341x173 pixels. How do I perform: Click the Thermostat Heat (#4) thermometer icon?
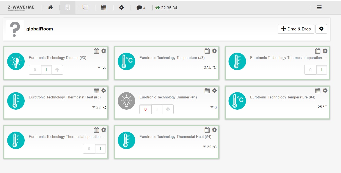point(126,140)
